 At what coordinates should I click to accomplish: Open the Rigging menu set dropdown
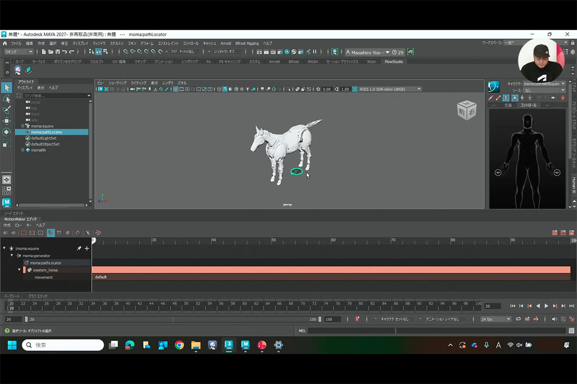click(19, 52)
